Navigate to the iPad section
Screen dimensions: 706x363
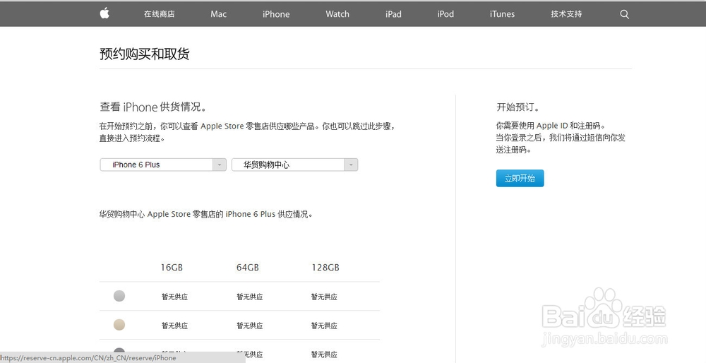pos(393,14)
